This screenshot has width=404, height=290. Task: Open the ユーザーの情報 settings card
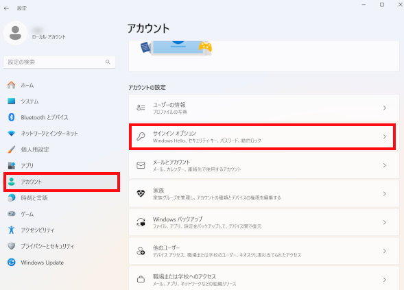[264, 108]
